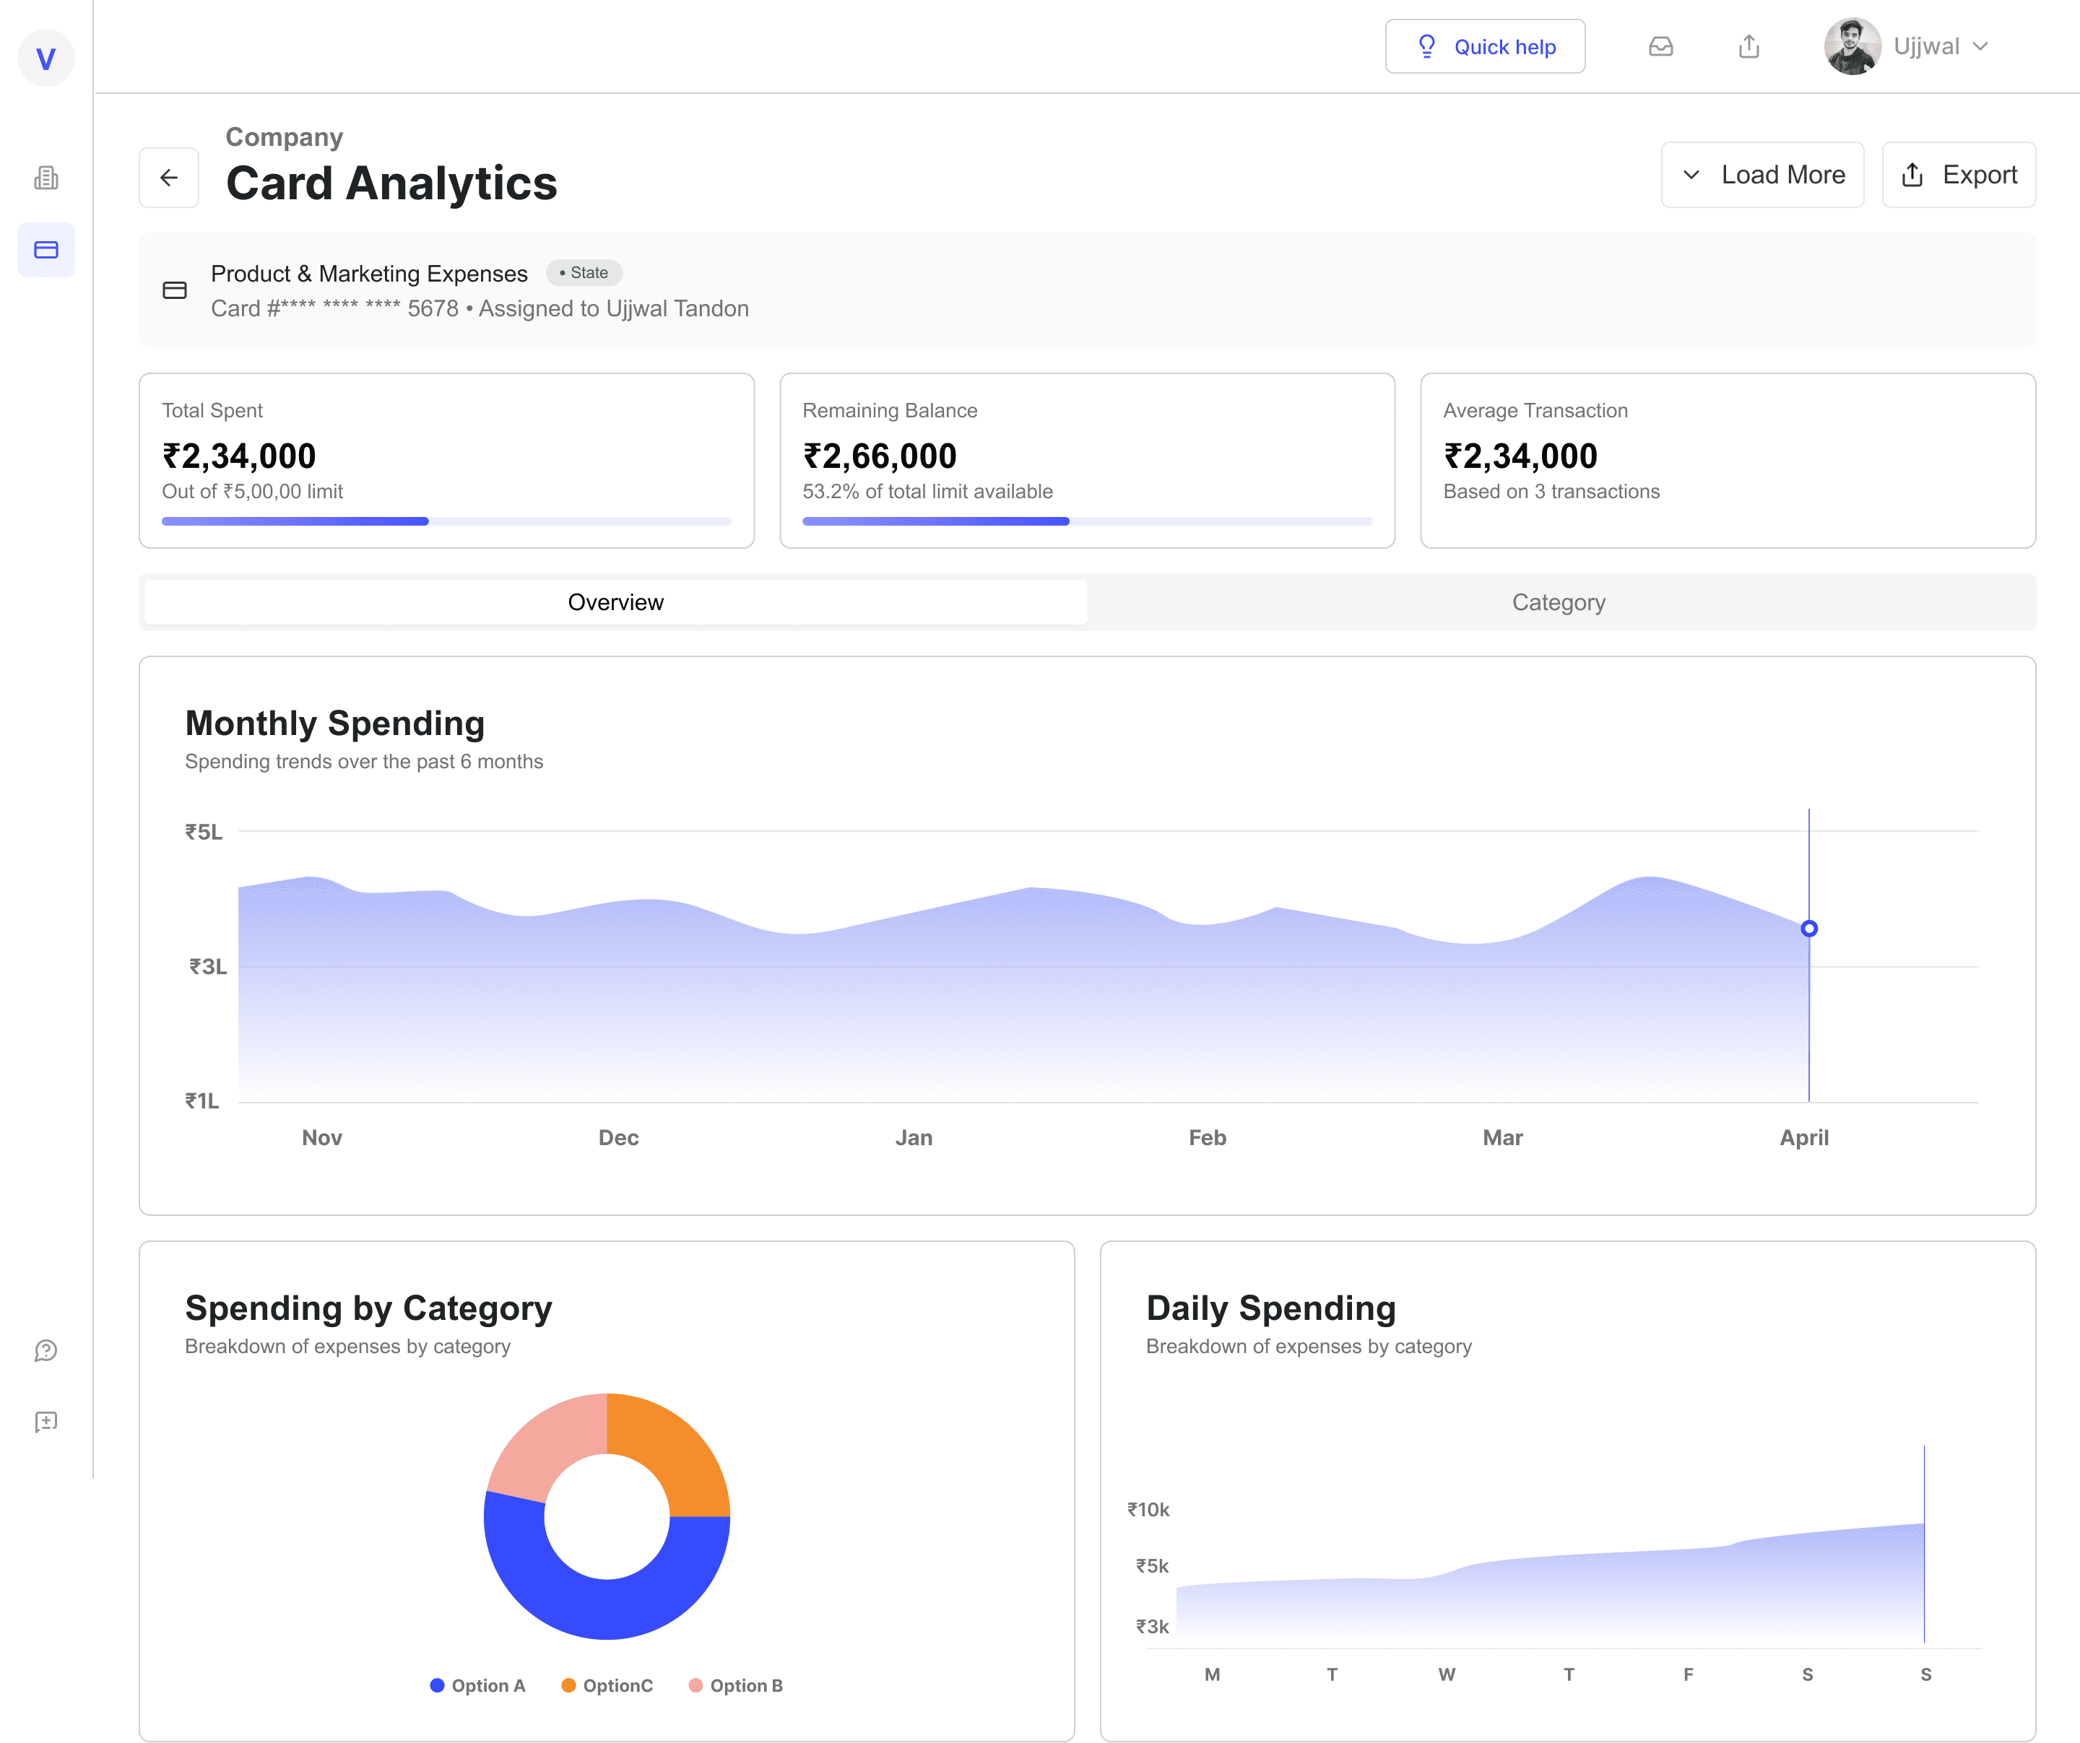This screenshot has width=2080, height=1743.
Task: Switch to the Category tab
Action: pos(1559,602)
